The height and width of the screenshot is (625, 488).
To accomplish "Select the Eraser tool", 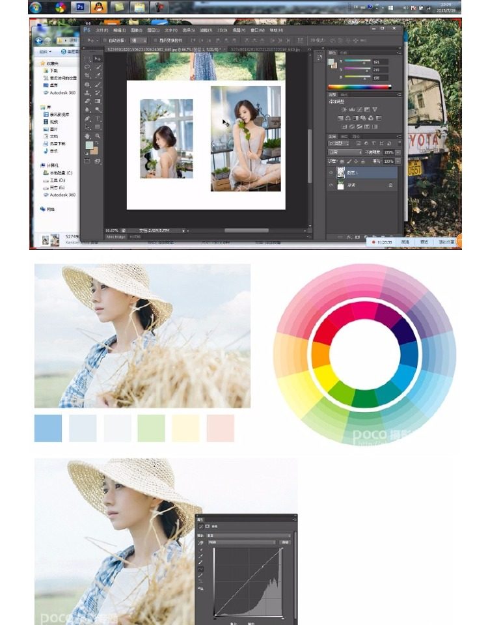I will coord(88,102).
